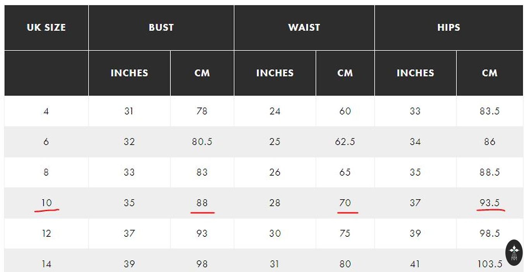The image size is (529, 272).
Task: Click the round floating badge icon
Action: coord(514,253)
